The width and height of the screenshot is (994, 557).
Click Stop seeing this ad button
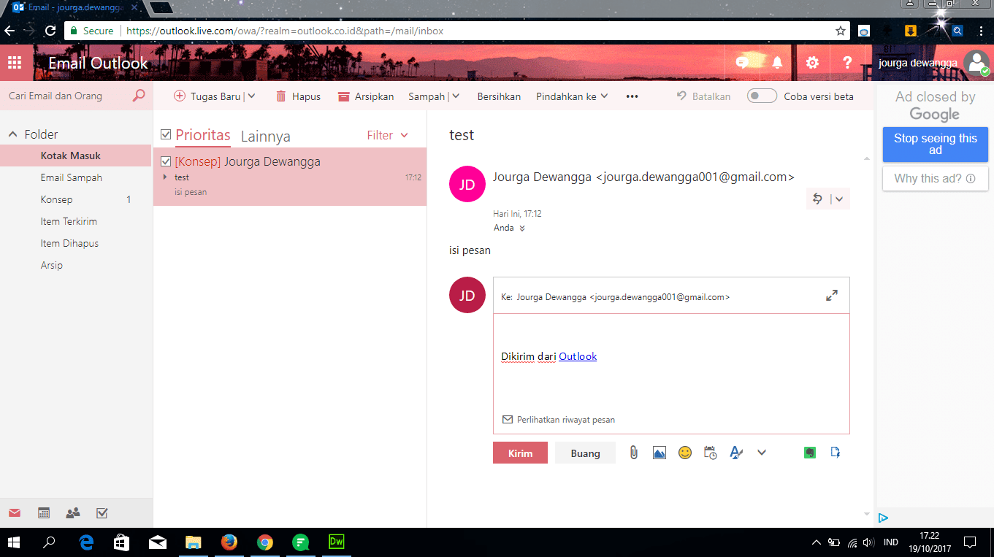tap(936, 145)
